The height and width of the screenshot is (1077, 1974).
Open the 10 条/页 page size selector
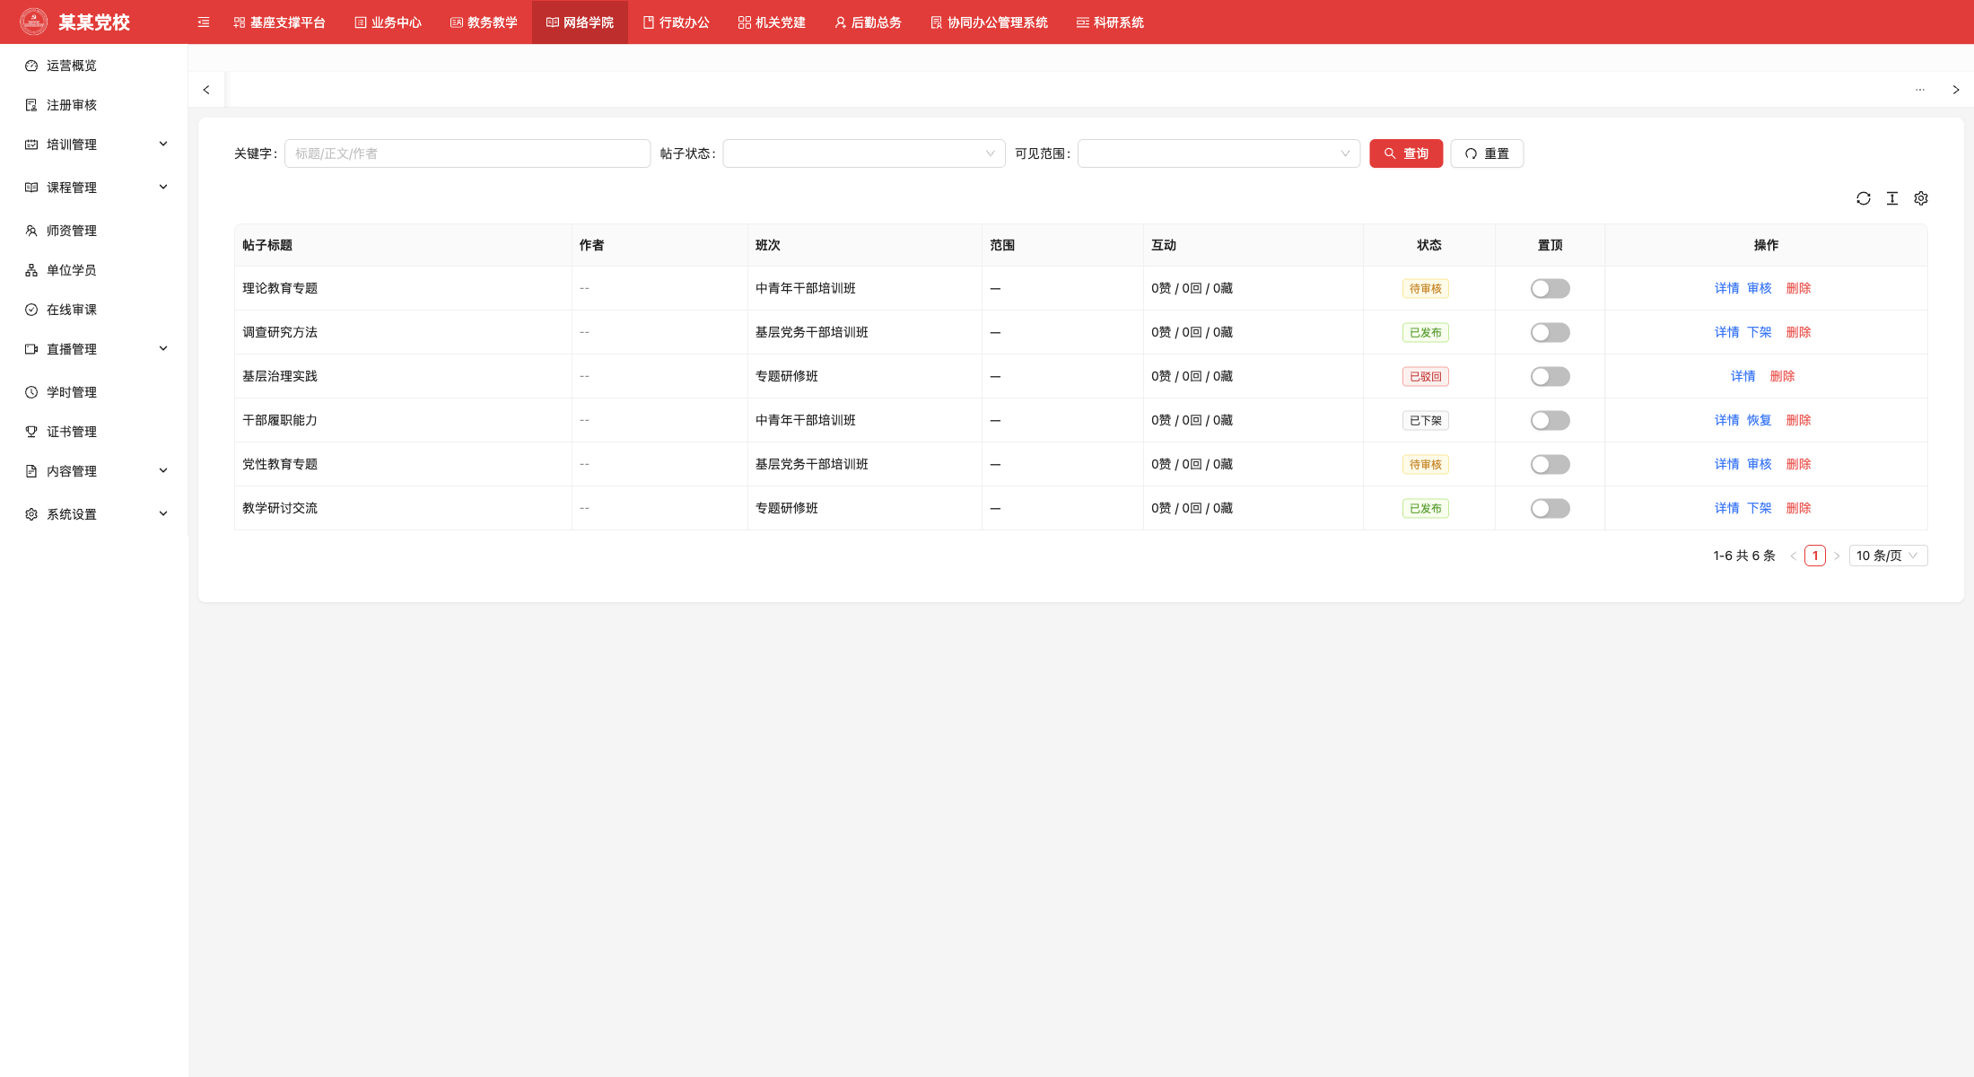1888,556
